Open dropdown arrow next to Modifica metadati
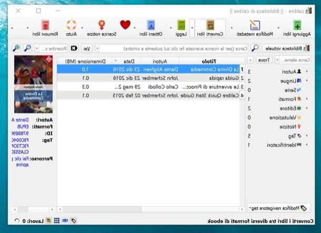Screen dimensions: 321x233 tap(232, 28)
